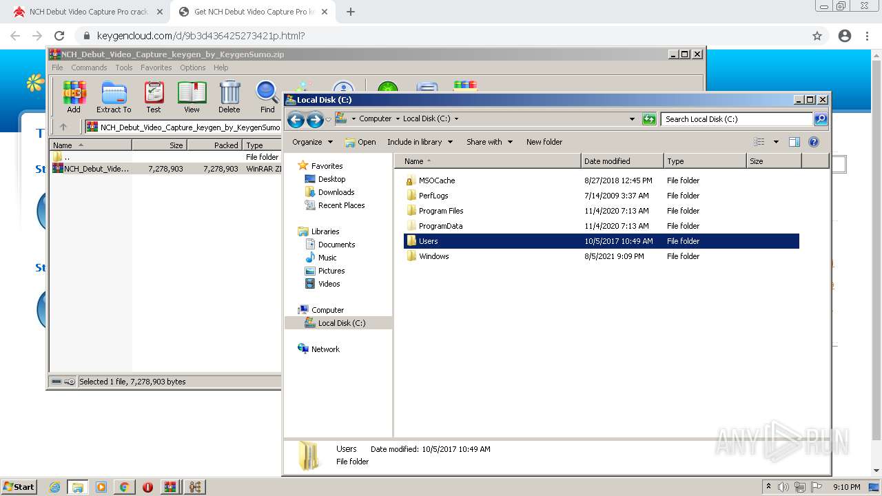The height and width of the screenshot is (496, 882).
Task: Open the Options menu in WinRAR
Action: pyautogui.click(x=193, y=68)
